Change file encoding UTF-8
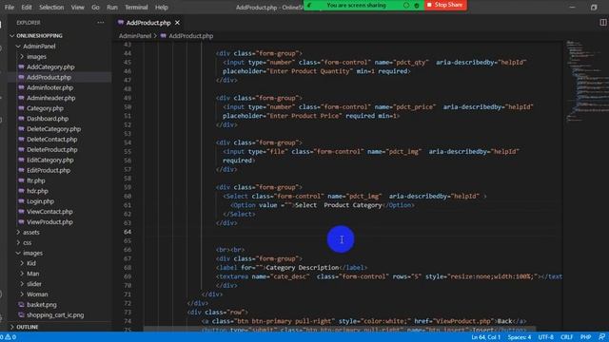 point(545,337)
